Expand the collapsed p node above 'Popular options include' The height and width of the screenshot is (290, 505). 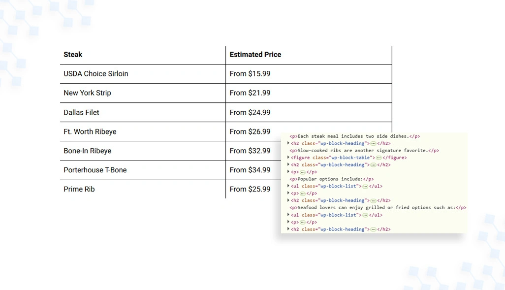click(x=288, y=172)
